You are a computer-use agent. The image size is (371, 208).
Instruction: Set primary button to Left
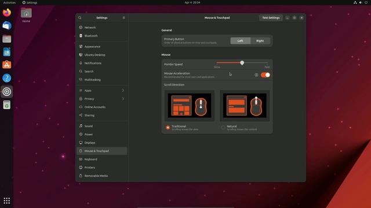pos(240,41)
